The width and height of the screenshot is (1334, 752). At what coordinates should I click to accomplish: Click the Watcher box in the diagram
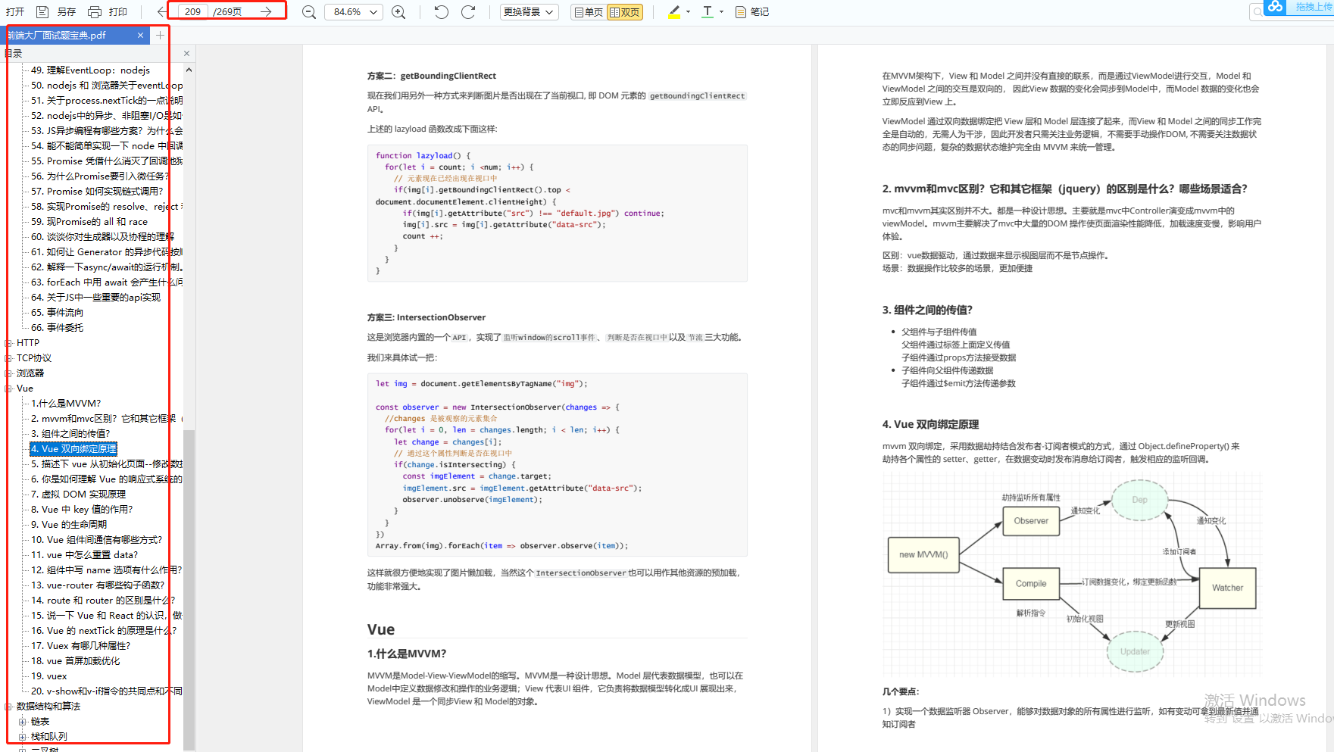click(1227, 588)
